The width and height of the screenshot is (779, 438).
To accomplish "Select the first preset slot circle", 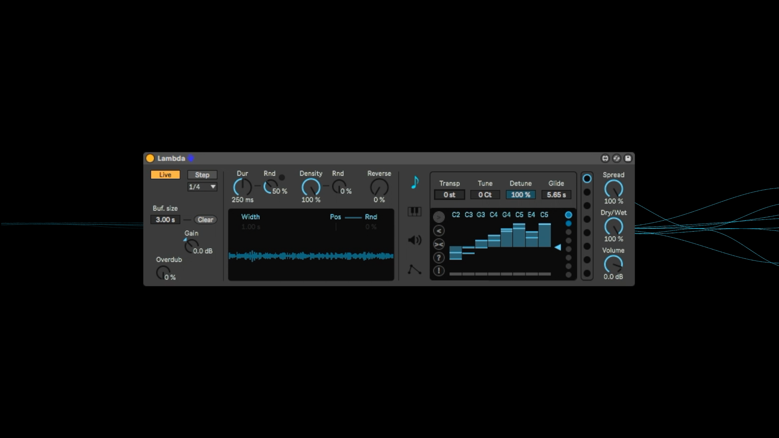I will pyautogui.click(x=587, y=178).
